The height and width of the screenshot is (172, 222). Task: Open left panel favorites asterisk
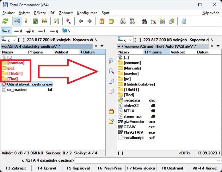point(96,46)
